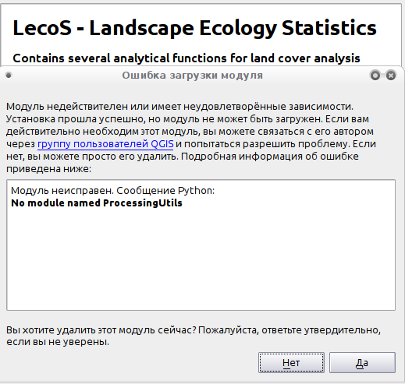The image size is (405, 384).
Task: Open the window menu dot icon
Action: click(x=9, y=76)
